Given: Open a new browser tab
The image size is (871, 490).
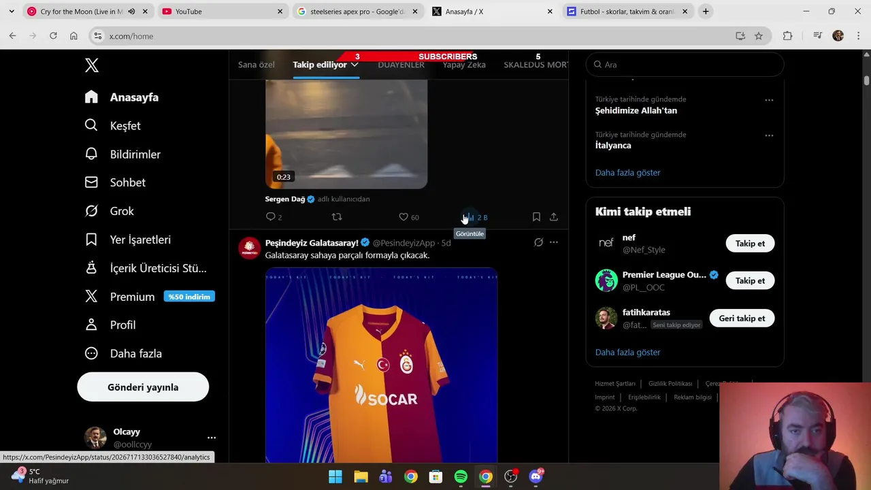Looking at the screenshot, I should pos(706,12).
